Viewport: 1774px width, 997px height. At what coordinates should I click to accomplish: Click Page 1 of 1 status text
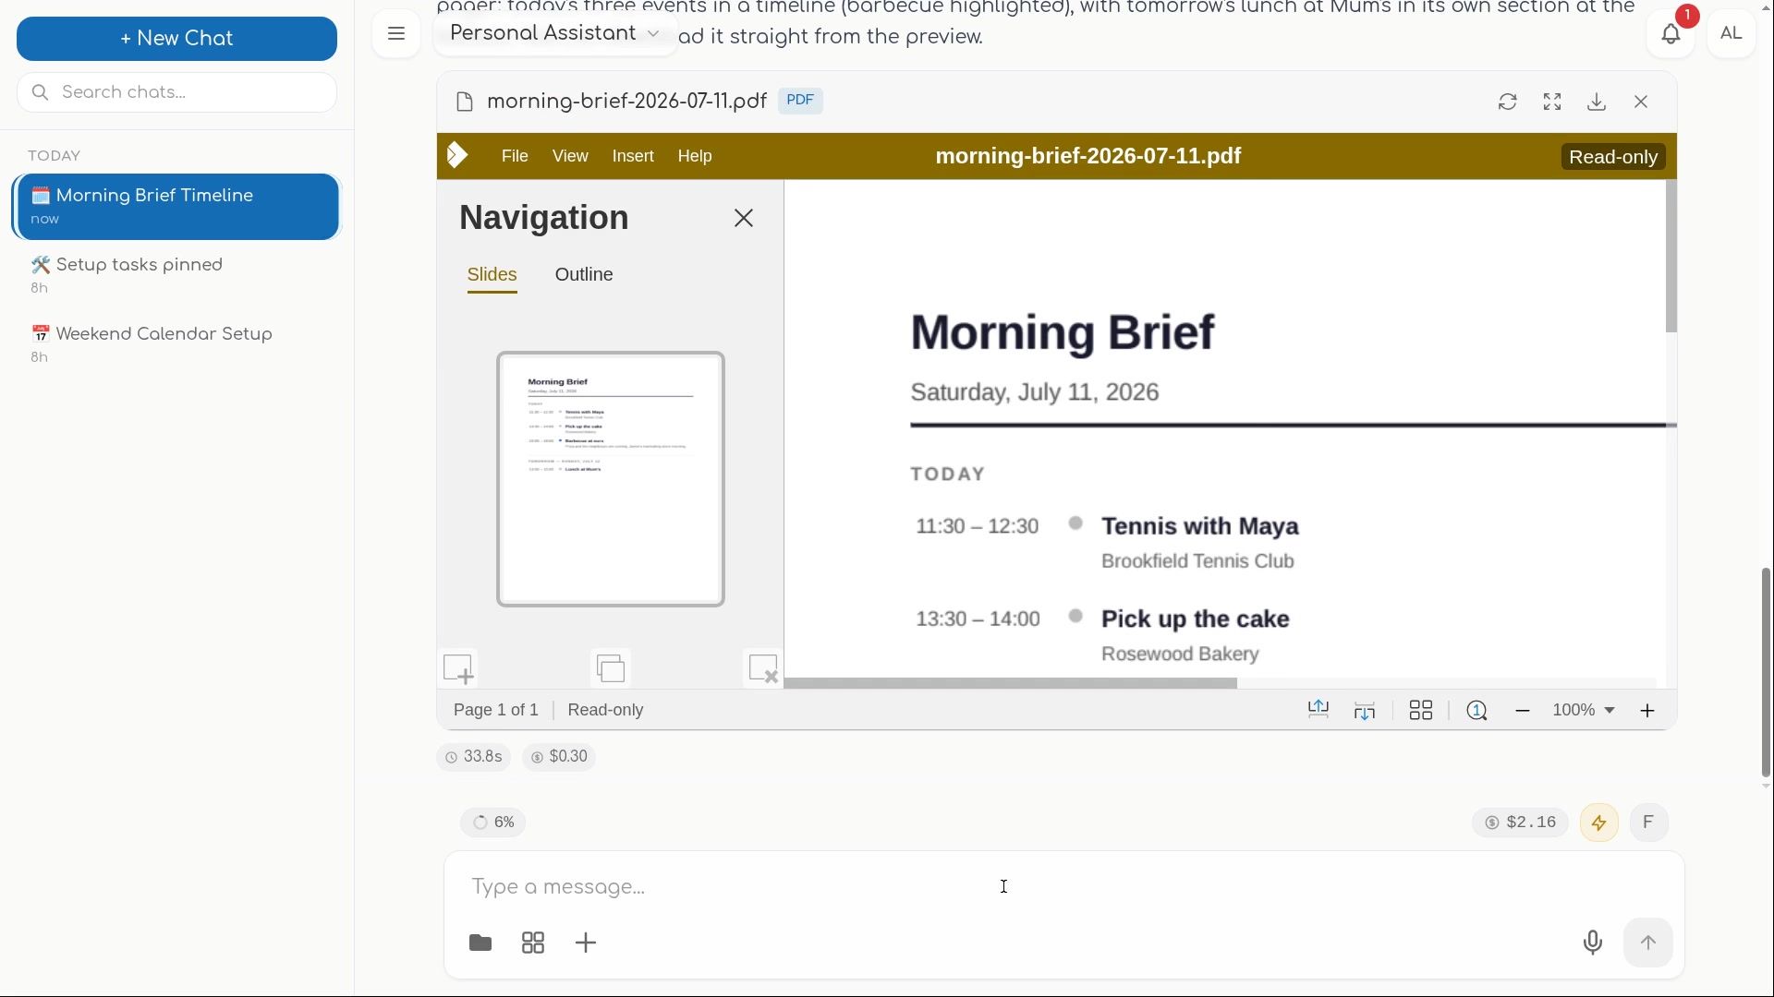pyautogui.click(x=495, y=710)
